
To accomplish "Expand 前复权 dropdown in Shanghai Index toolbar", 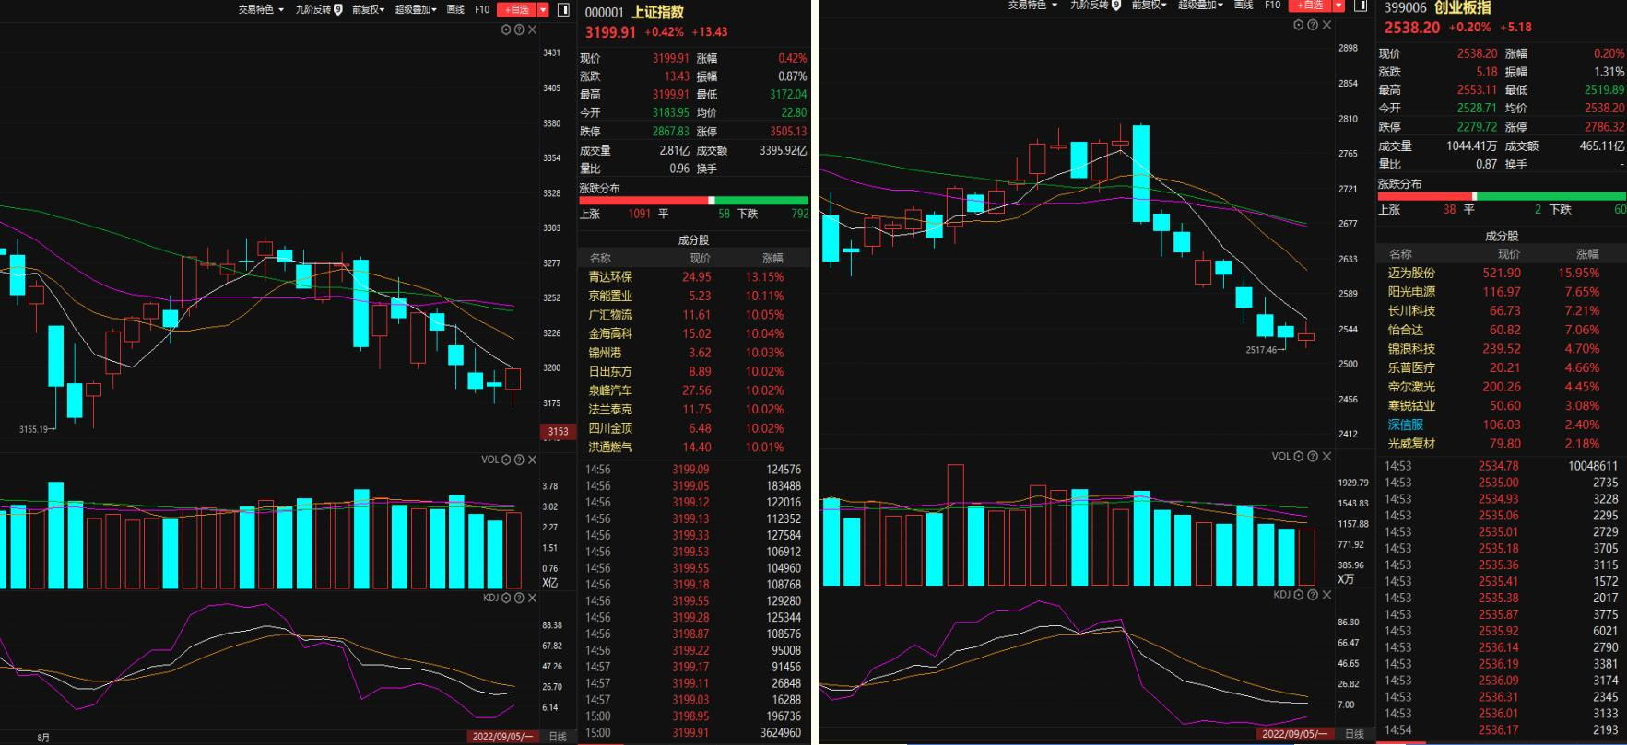I will point(369,9).
